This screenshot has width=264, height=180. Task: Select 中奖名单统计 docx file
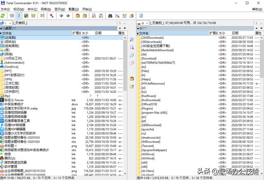point(61,104)
